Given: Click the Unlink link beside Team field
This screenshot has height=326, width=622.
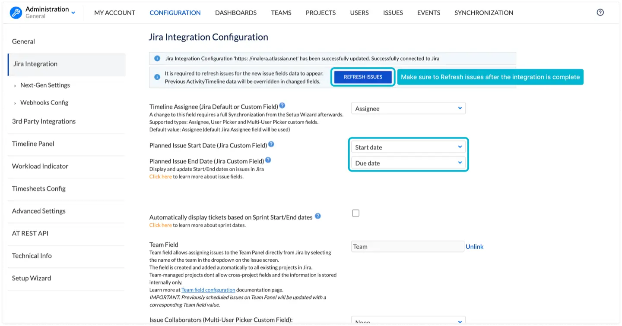Looking at the screenshot, I should point(474,247).
